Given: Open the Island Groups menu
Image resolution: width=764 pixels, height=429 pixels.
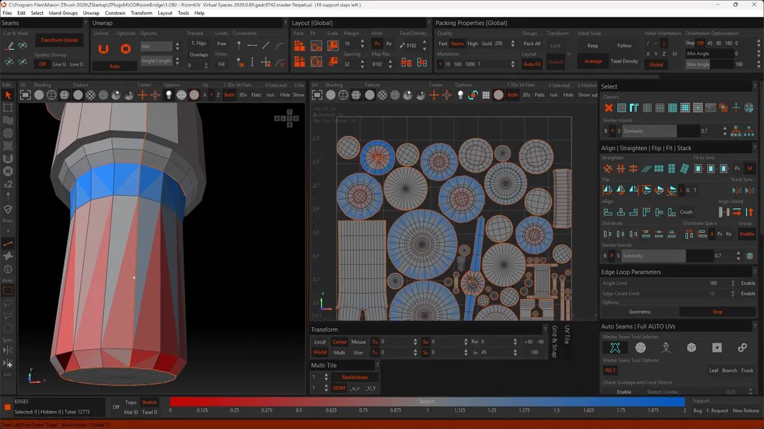Looking at the screenshot, I should click(x=63, y=13).
